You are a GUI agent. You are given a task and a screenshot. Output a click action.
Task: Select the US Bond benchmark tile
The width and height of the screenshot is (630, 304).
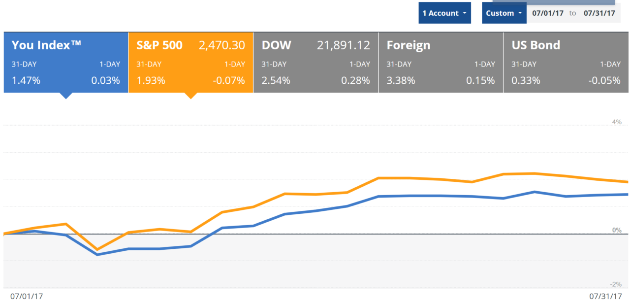click(566, 62)
